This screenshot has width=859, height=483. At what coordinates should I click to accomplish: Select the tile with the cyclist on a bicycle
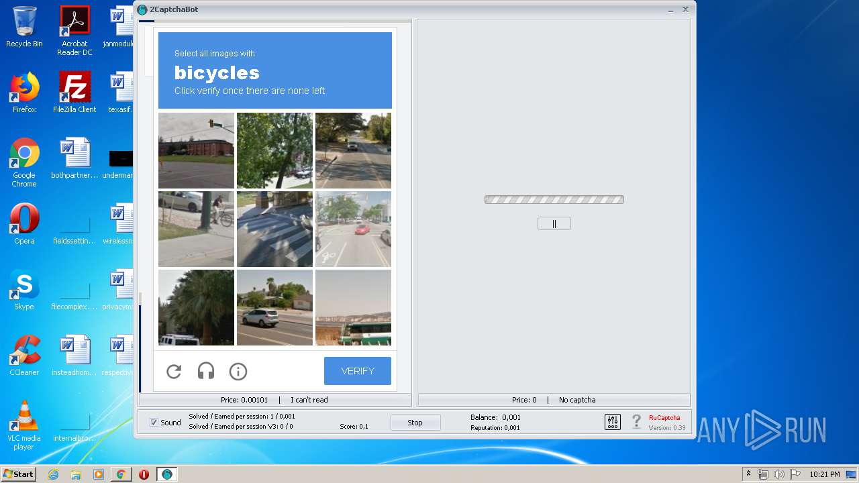(197, 229)
